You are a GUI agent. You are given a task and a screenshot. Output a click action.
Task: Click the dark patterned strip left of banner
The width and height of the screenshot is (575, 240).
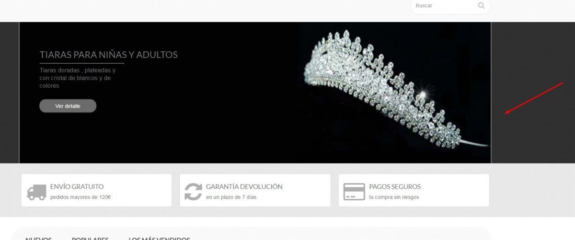point(9,93)
